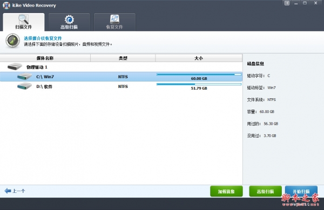Minimize the iLike Video Recovery window
324x210 pixels.
coord(296,3)
